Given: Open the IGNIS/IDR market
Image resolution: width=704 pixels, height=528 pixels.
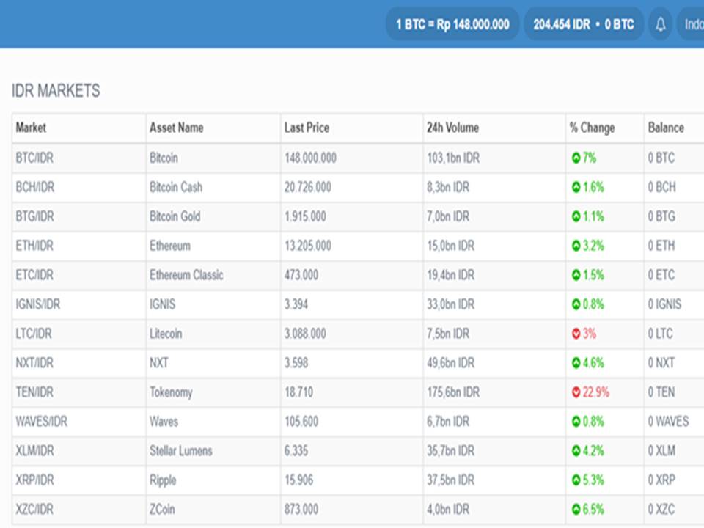Looking at the screenshot, I should tap(37, 304).
